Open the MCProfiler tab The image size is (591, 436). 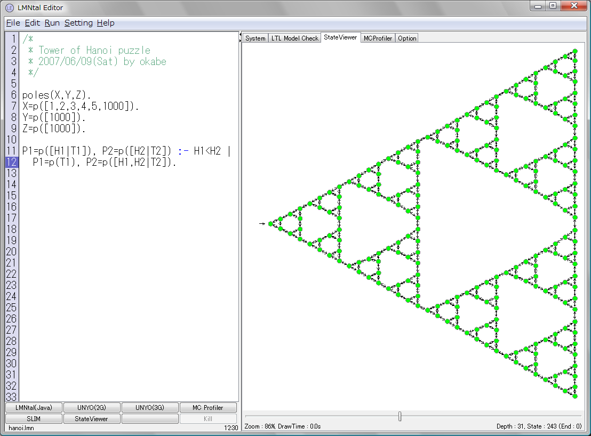tap(378, 38)
